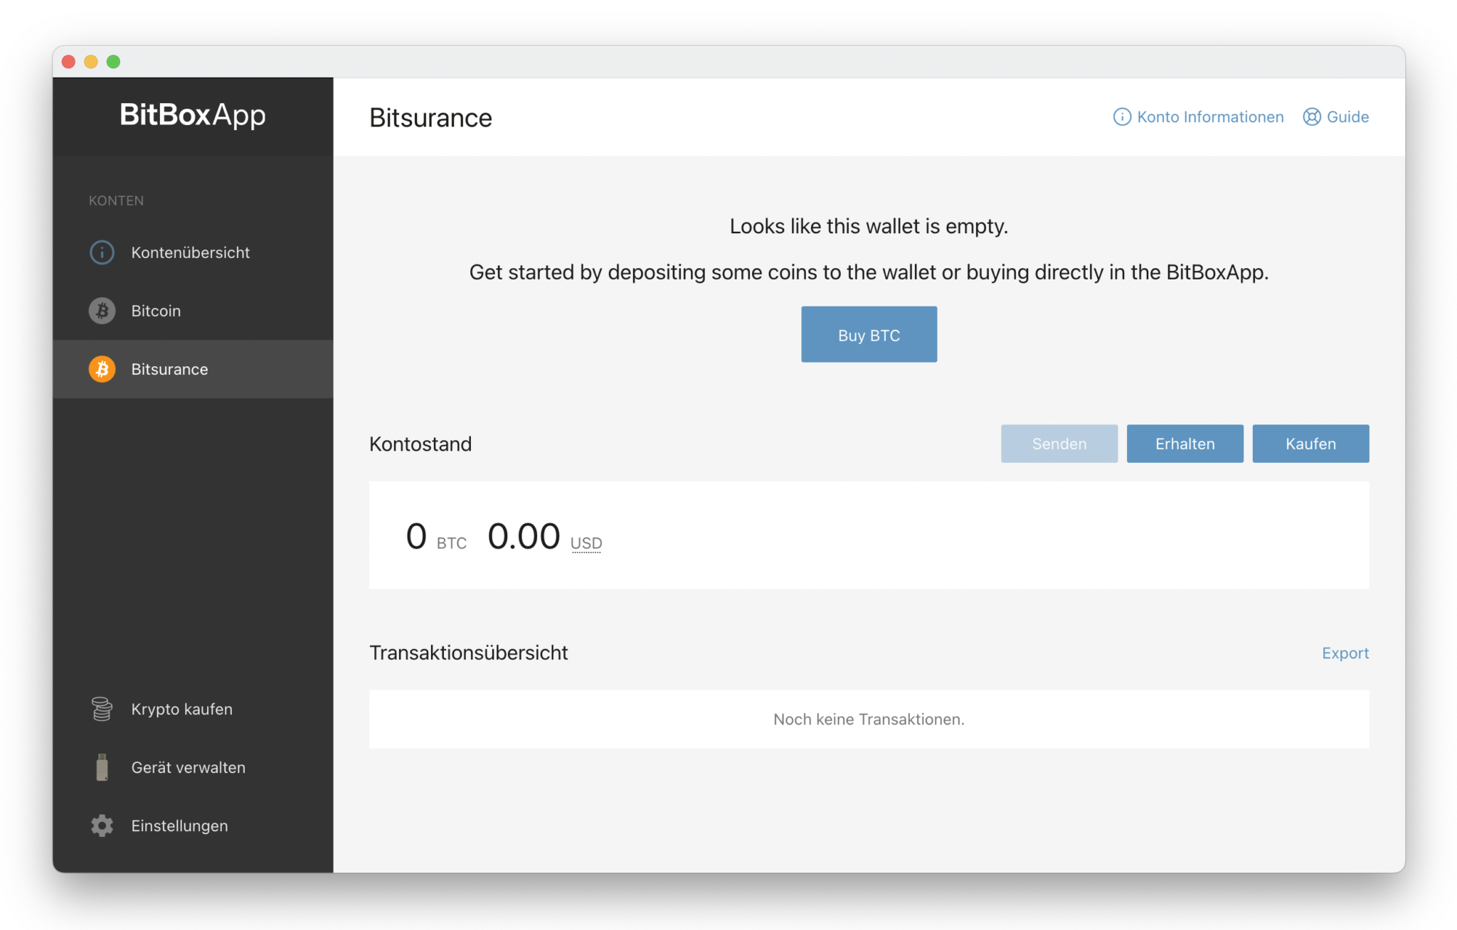
Task: Maximize window using the green button
Action: [113, 62]
